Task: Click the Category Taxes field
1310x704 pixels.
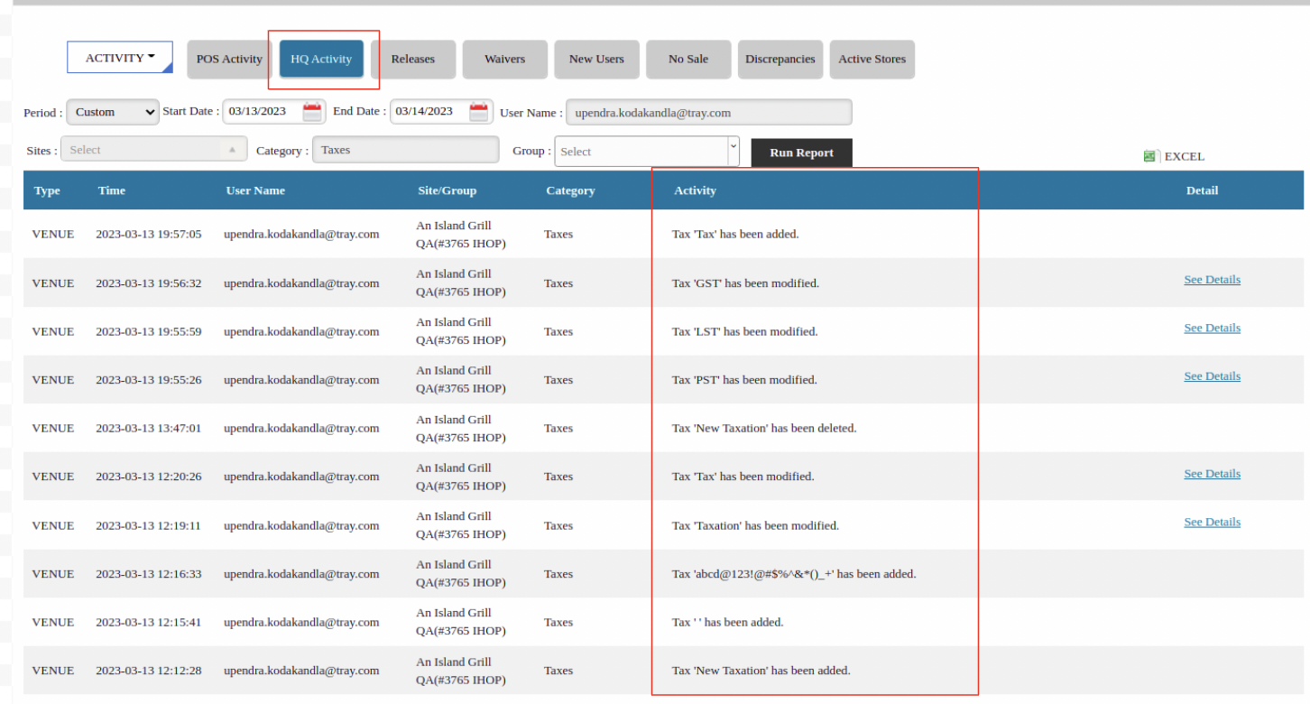Action: [405, 150]
